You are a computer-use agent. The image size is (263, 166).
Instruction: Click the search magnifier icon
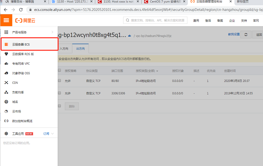coord(127,20)
